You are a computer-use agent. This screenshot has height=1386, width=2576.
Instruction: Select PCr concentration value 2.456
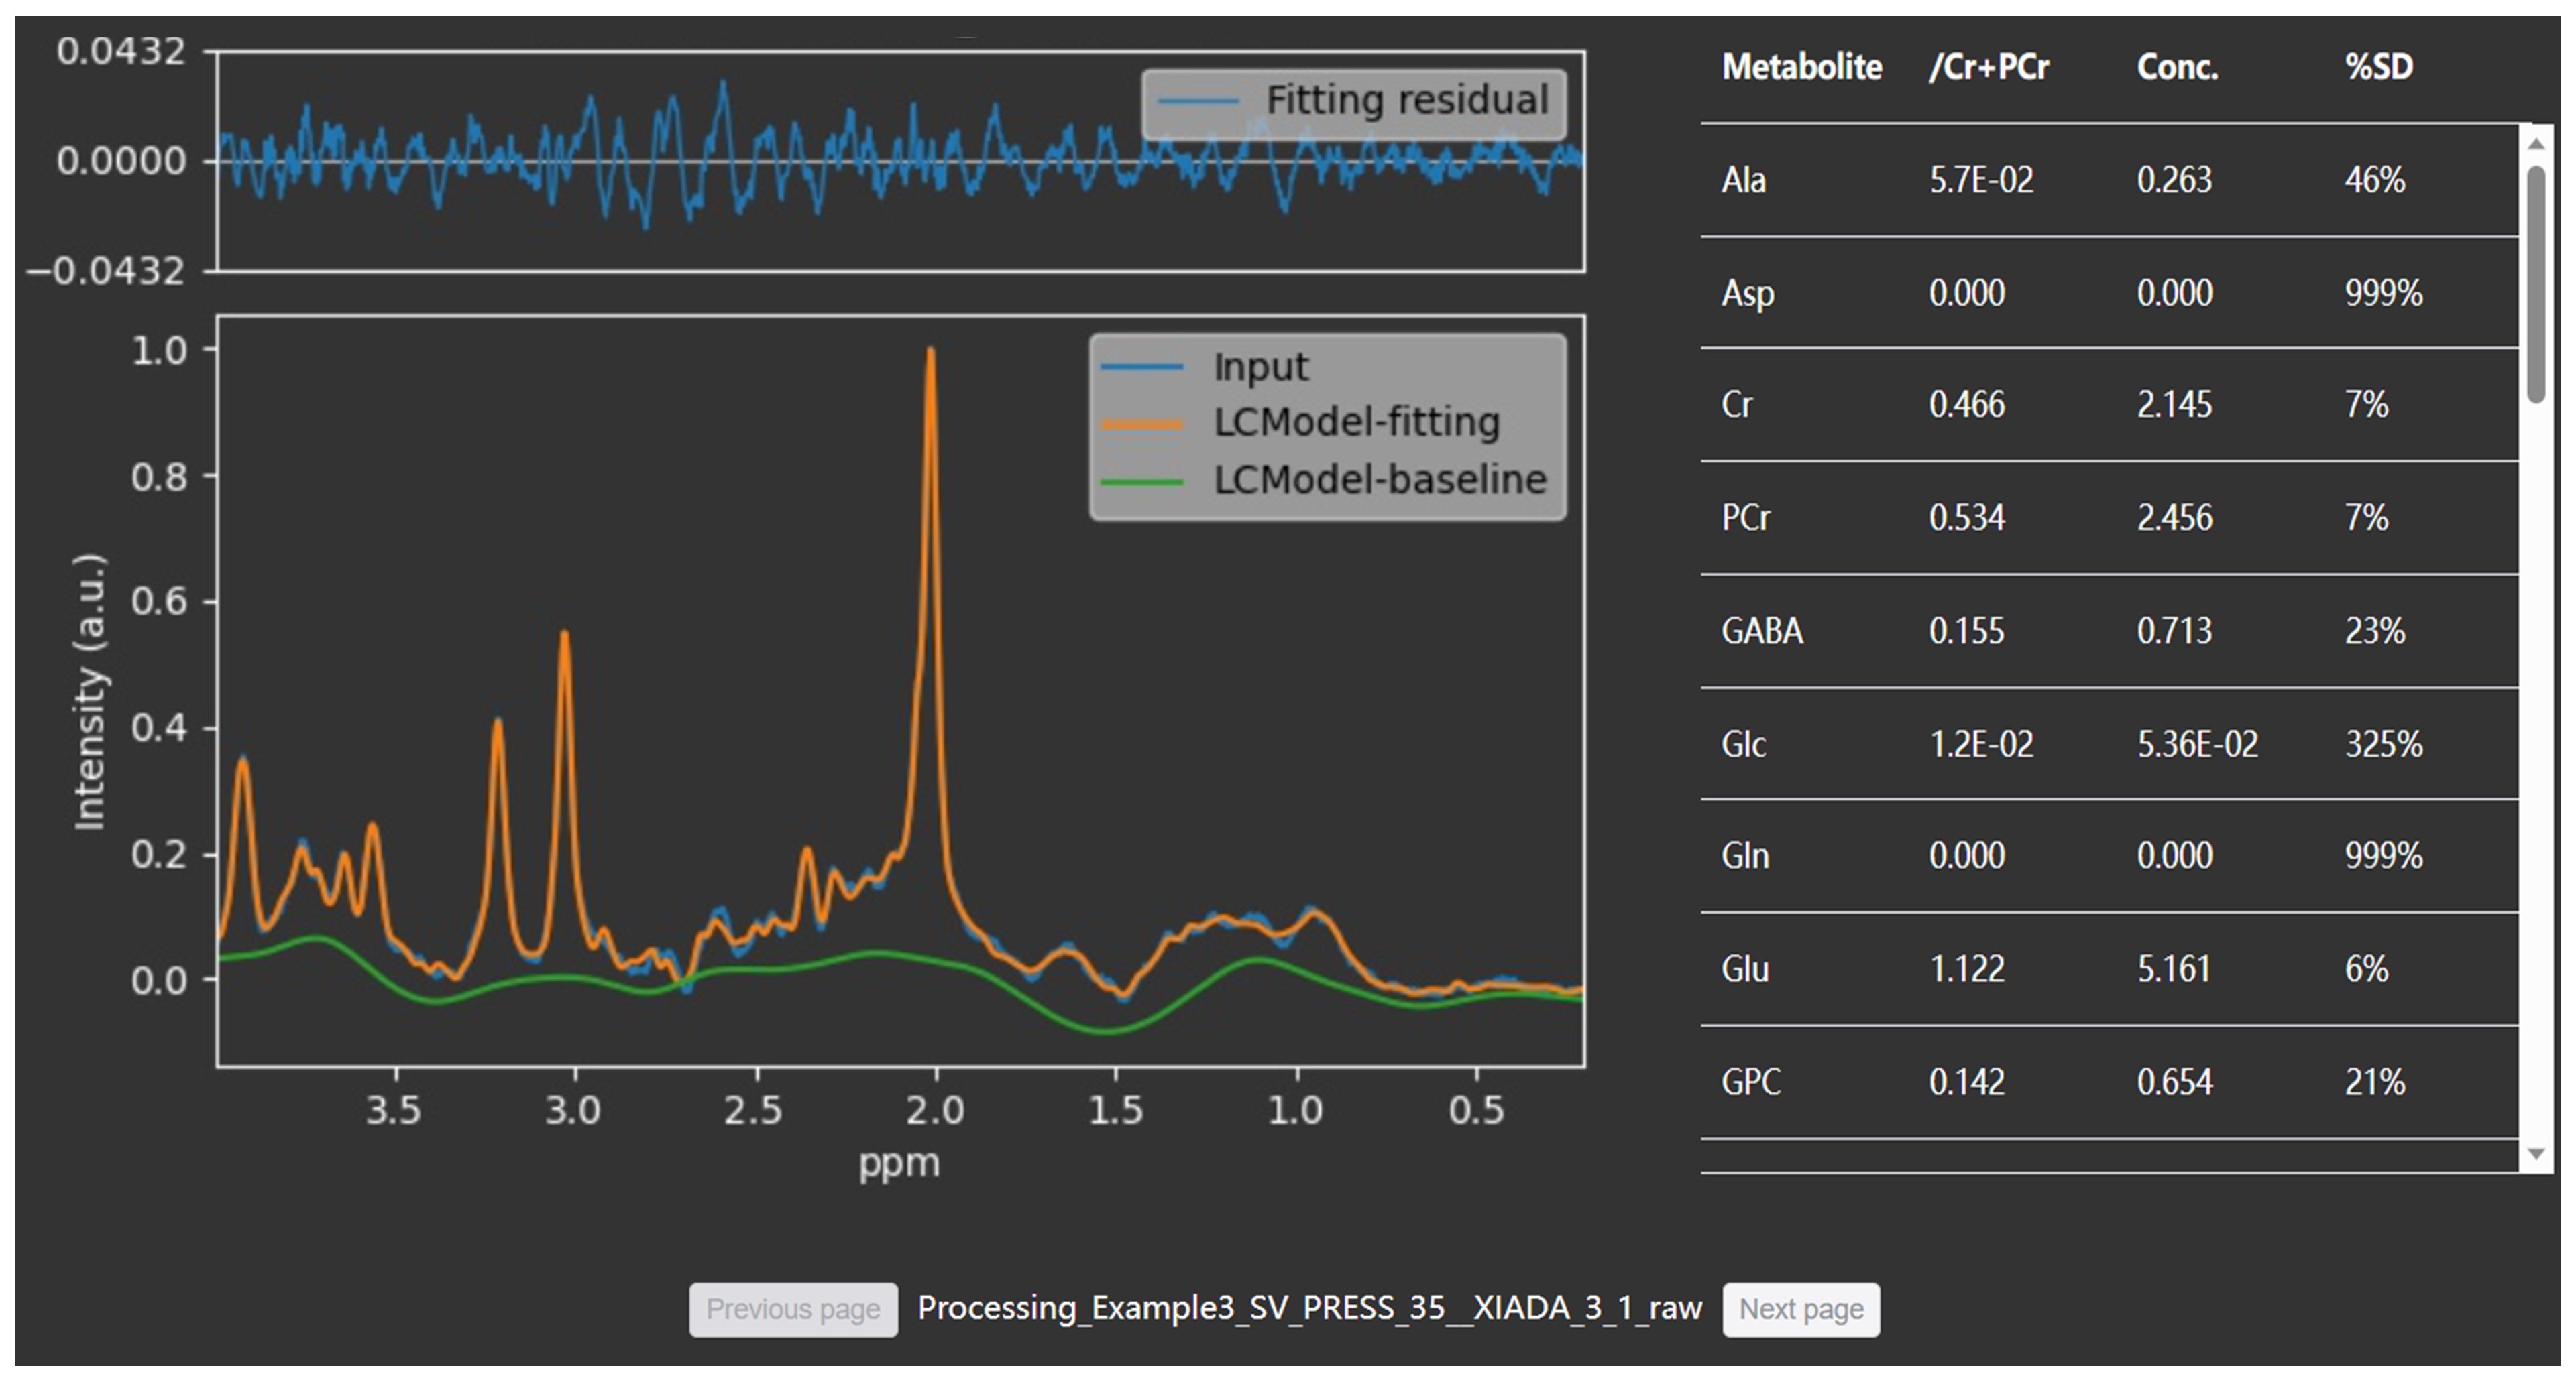pyautogui.click(x=2175, y=517)
